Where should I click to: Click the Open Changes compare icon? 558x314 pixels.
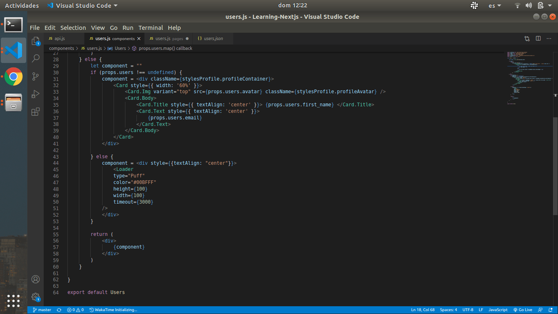tap(527, 38)
